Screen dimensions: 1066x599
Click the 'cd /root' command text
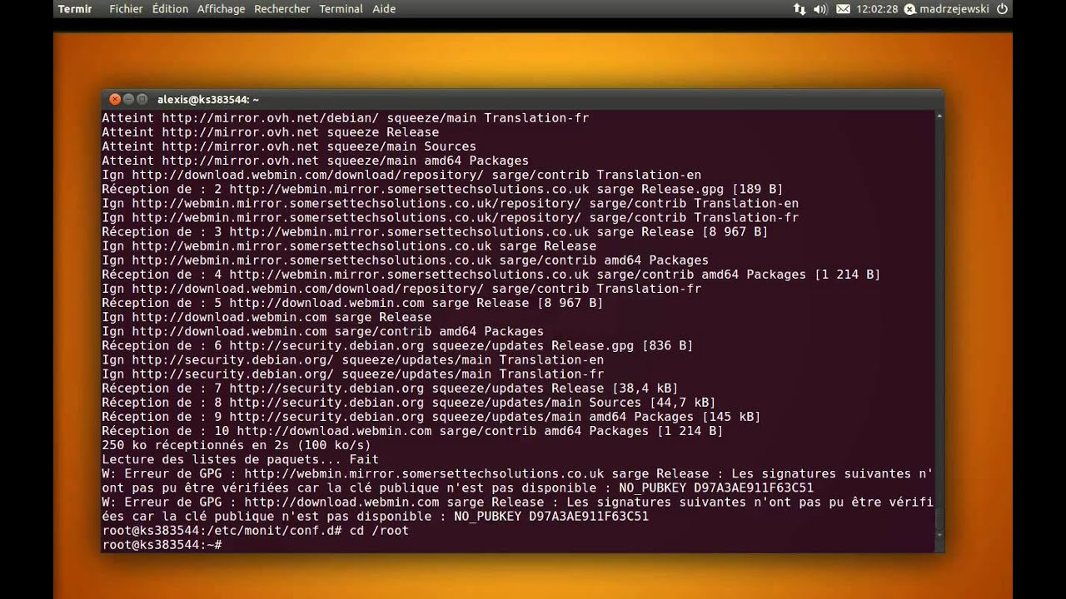click(x=379, y=530)
